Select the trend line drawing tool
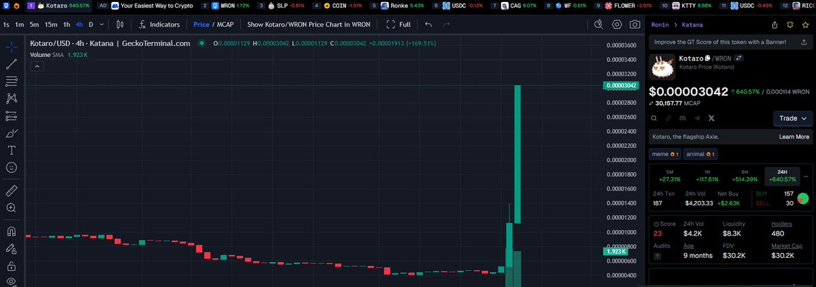This screenshot has height=287, width=816. [11, 64]
